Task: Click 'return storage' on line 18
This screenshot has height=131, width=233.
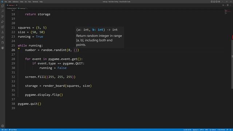Action: tap(37, 14)
